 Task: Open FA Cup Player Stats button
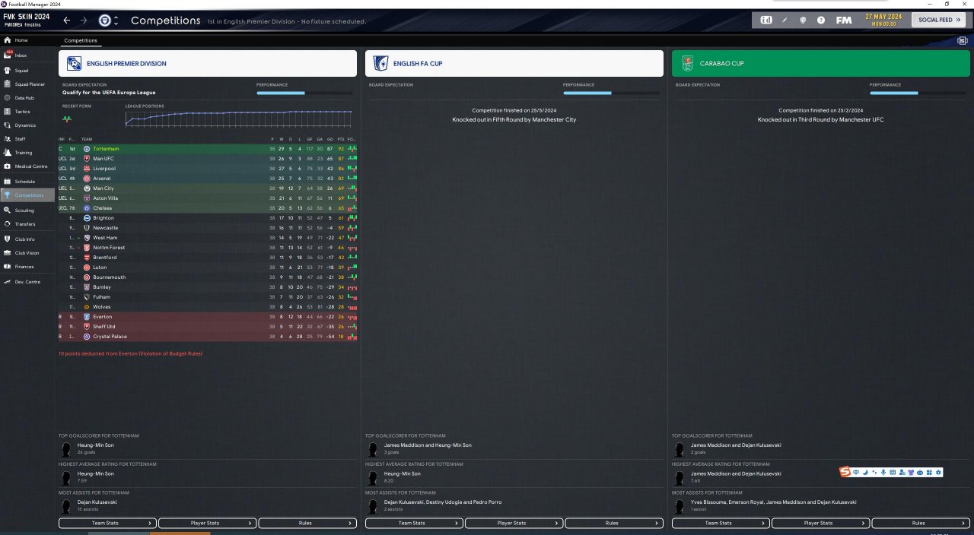514,523
